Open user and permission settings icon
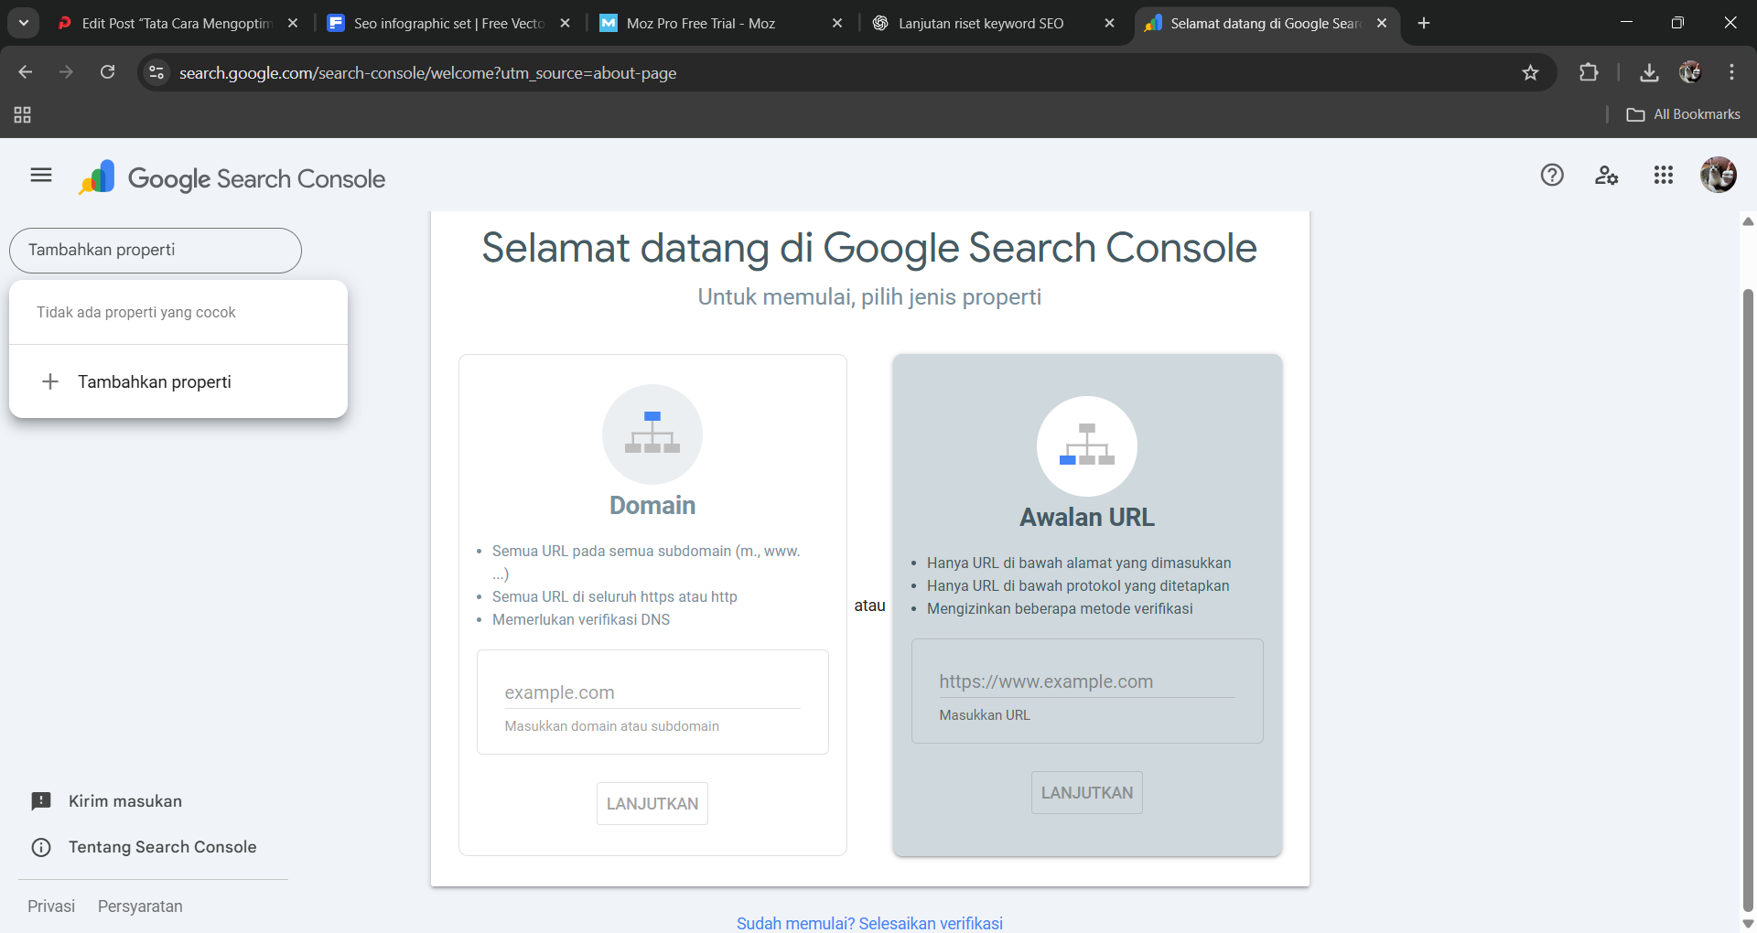 [1607, 175]
